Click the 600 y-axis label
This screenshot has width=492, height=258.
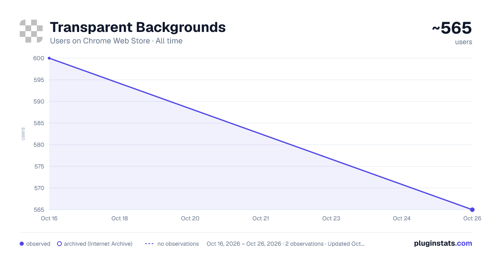click(x=39, y=58)
